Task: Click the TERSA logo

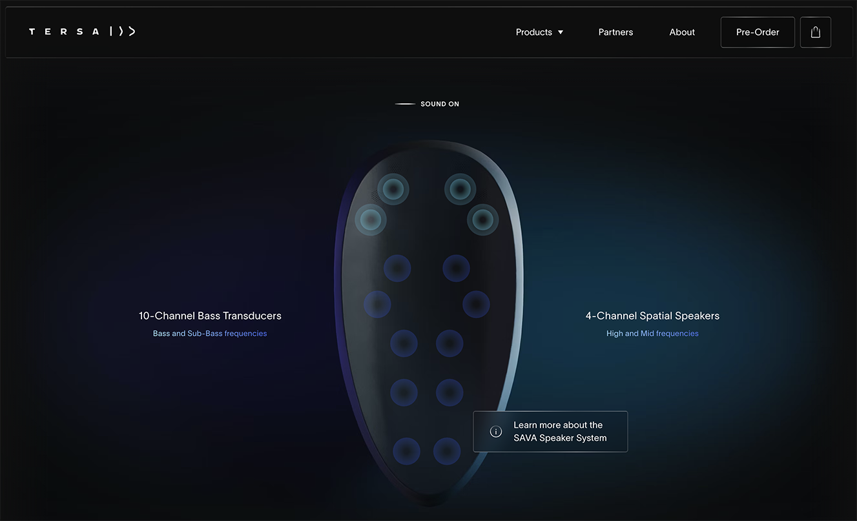Action: (x=82, y=32)
